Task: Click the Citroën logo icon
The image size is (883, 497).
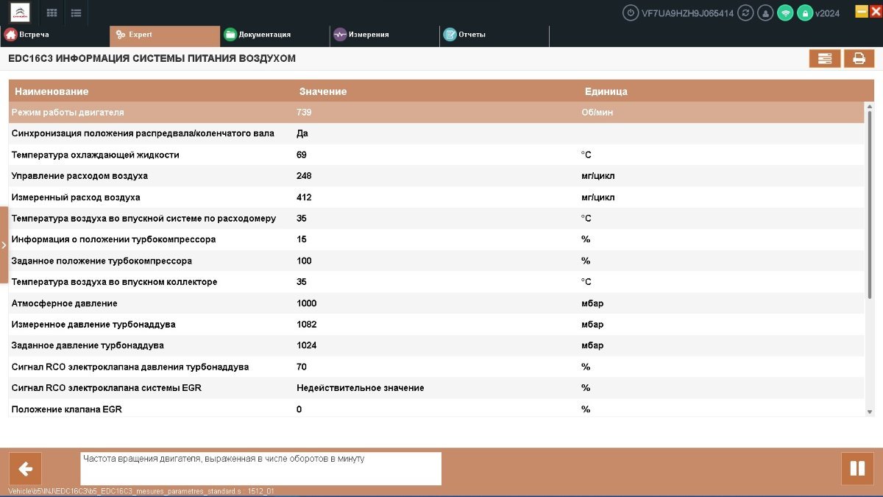Action: point(20,13)
